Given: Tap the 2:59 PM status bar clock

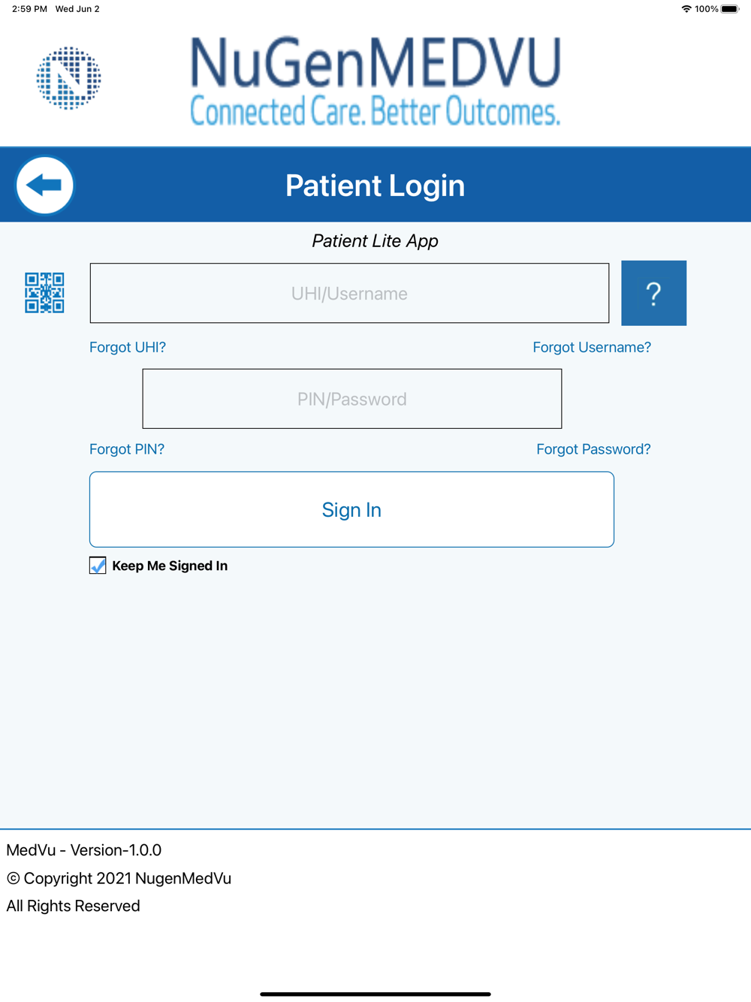Looking at the screenshot, I should (x=29, y=9).
